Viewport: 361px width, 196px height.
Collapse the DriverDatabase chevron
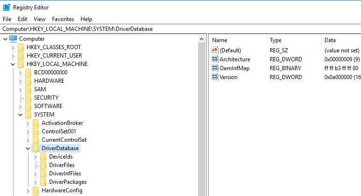click(28, 149)
